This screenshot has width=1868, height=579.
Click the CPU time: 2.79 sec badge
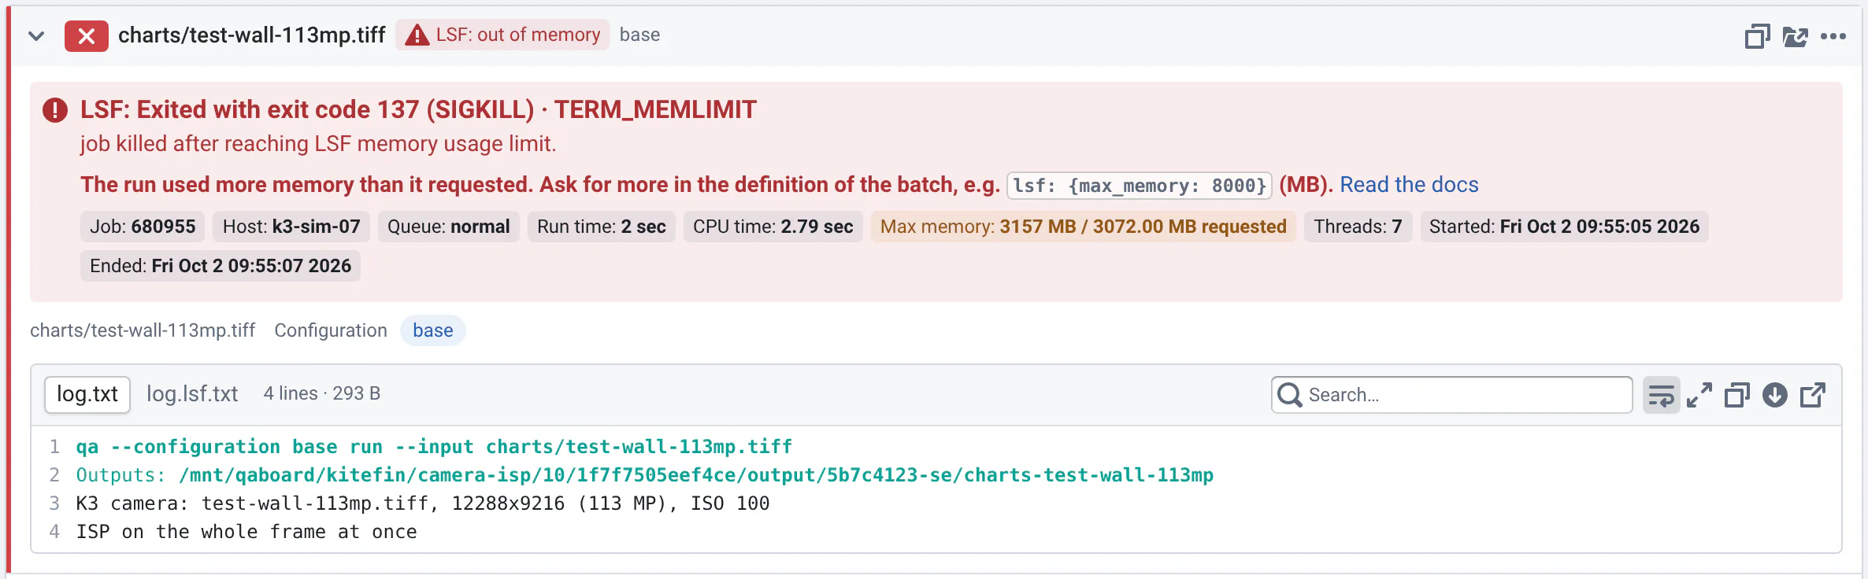(x=773, y=227)
